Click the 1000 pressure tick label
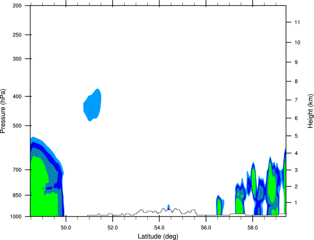This screenshot has height=240, width=314. pyautogui.click(x=16, y=217)
